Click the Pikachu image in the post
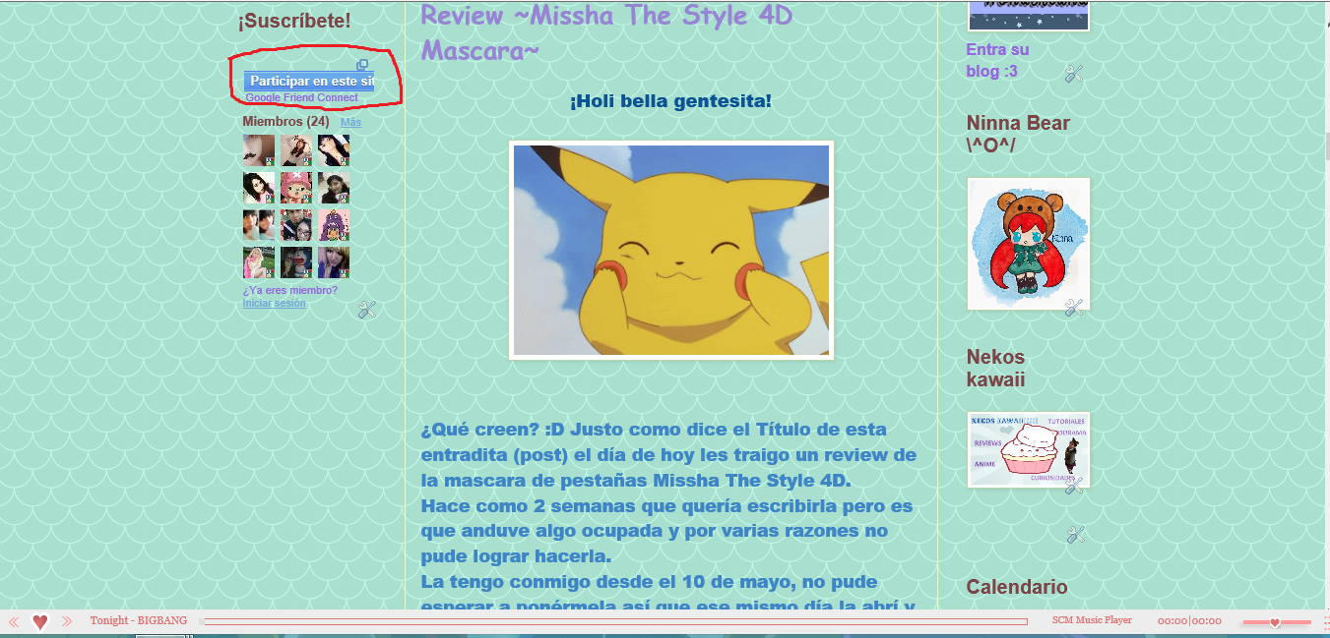Viewport: 1330px width, 638px height. (671, 250)
